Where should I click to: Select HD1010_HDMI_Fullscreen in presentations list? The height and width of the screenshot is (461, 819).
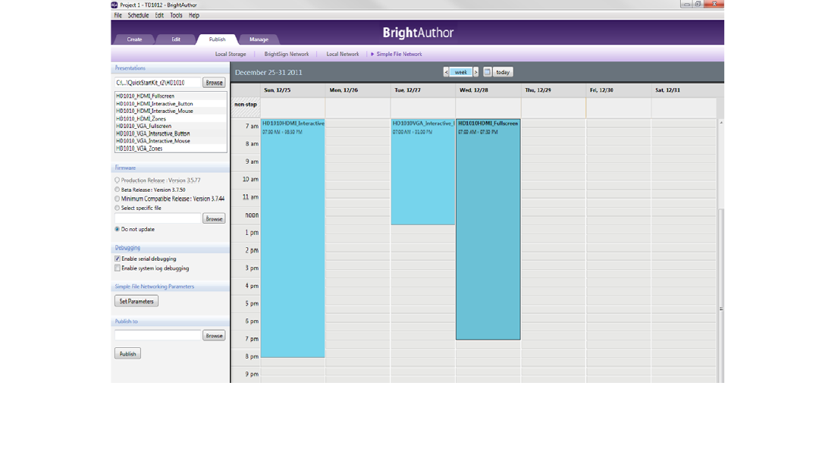(x=171, y=96)
